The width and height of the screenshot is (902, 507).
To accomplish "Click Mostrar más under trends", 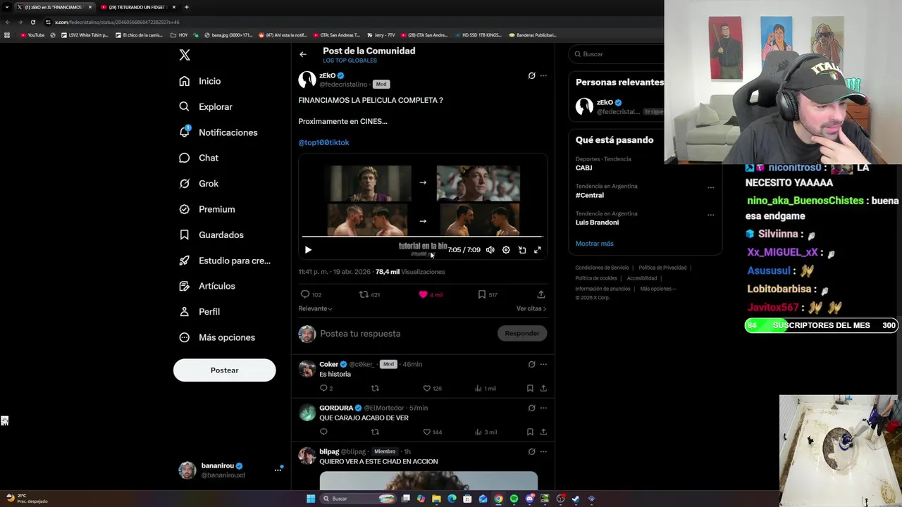I will [594, 244].
